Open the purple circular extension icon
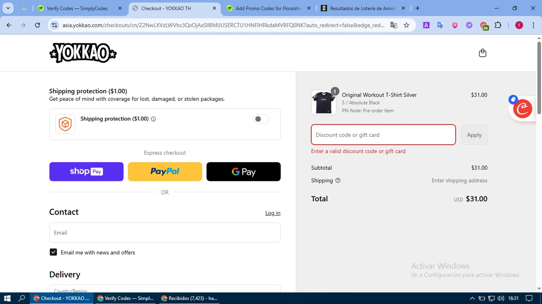 coord(469,25)
